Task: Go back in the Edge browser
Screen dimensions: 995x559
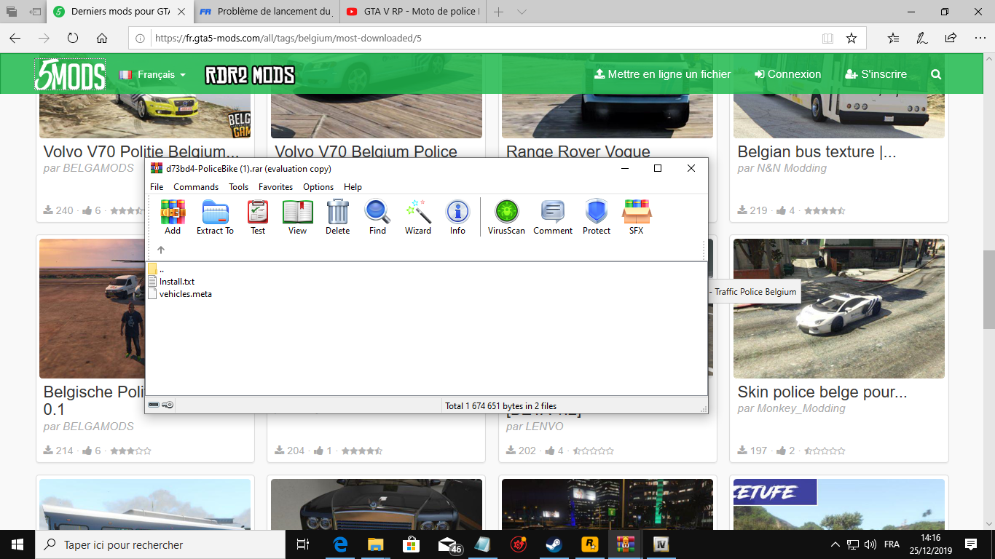Action: 15,38
